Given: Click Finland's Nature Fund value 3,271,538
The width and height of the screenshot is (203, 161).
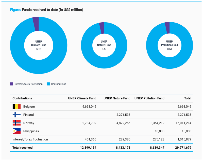Looking at the screenshot, I should [x=123, y=115].
